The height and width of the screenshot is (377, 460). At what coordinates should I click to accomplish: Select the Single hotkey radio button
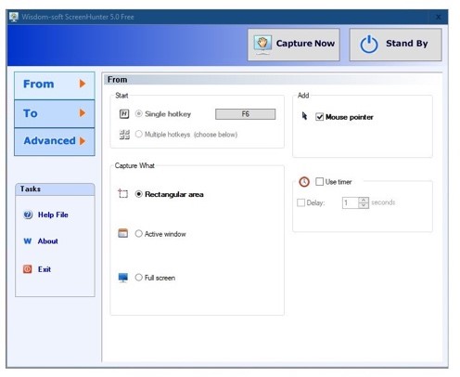tap(138, 114)
